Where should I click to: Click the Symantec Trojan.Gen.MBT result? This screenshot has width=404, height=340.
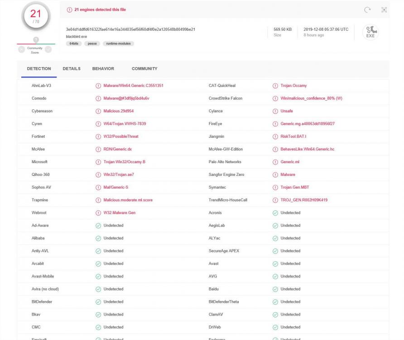294,187
